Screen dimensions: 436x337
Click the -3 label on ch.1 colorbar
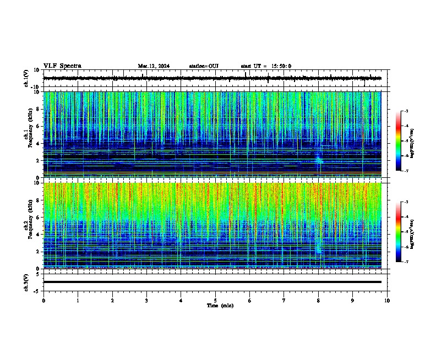pos(406,111)
